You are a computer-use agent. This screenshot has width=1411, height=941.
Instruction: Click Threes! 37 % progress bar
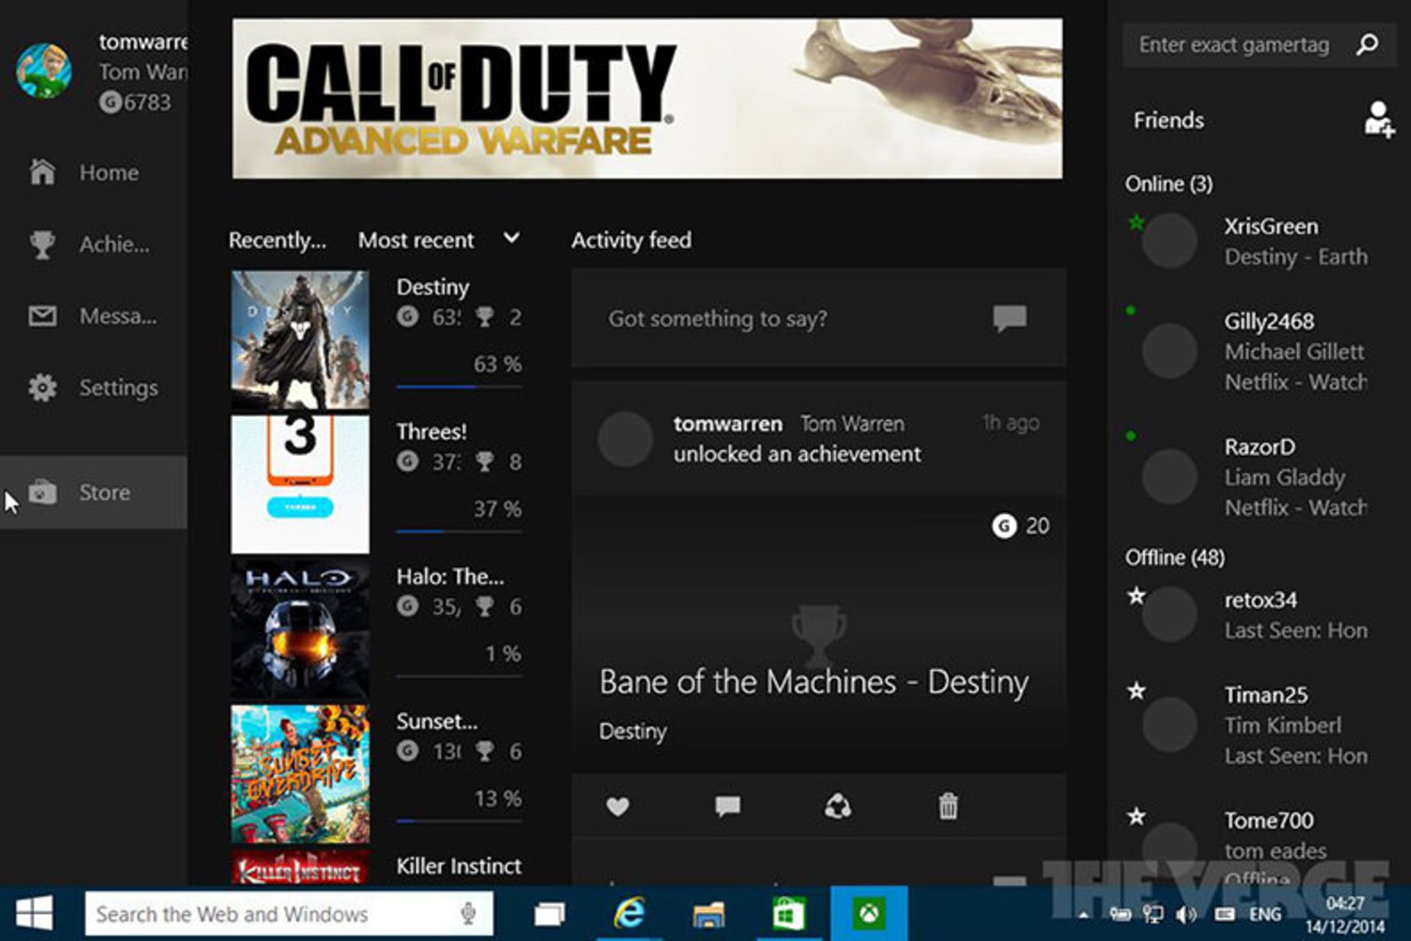tap(459, 531)
